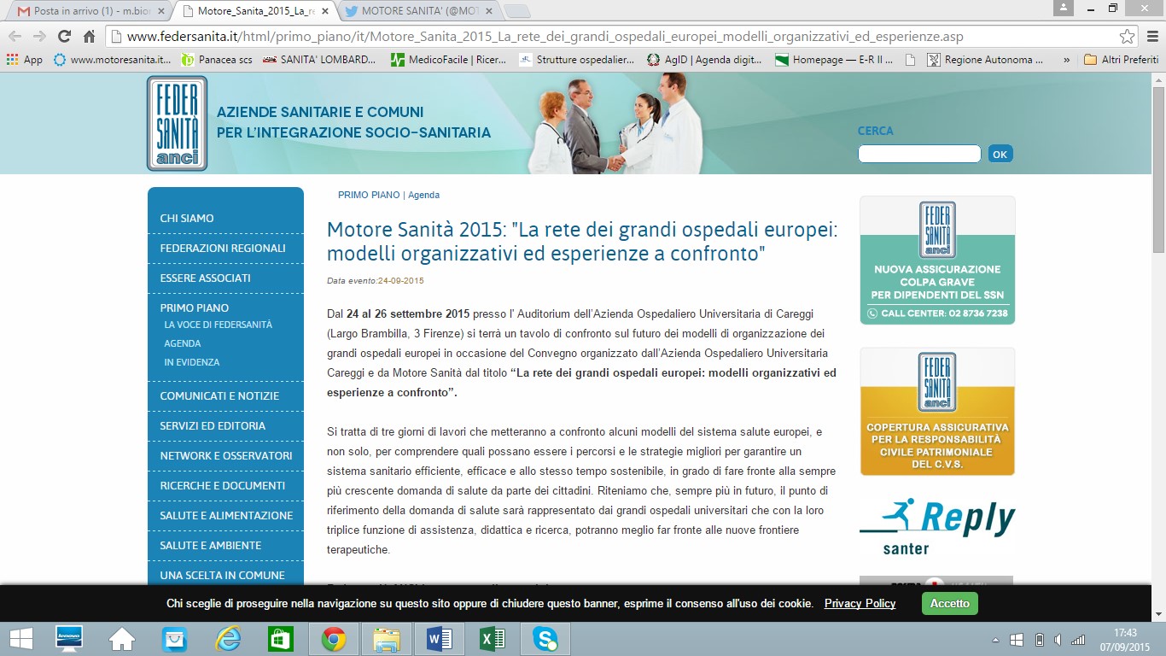
Task: Open the Homepage E-R bookmark
Action: [832, 60]
